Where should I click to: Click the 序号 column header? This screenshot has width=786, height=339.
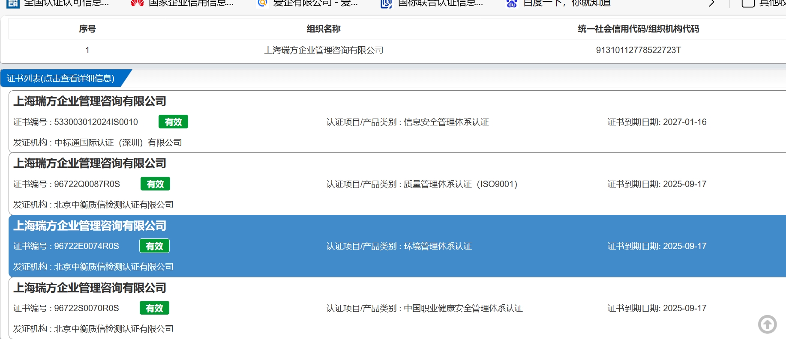pyautogui.click(x=87, y=29)
